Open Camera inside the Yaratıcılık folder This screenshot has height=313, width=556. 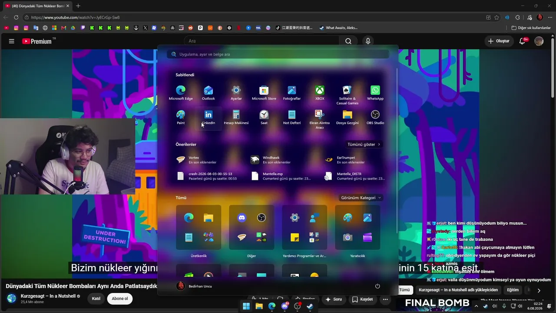(348, 237)
